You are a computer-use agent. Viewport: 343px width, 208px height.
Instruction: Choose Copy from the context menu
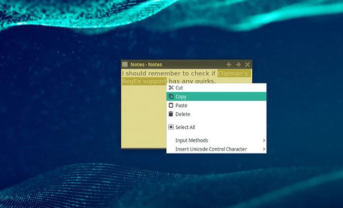(x=216, y=97)
